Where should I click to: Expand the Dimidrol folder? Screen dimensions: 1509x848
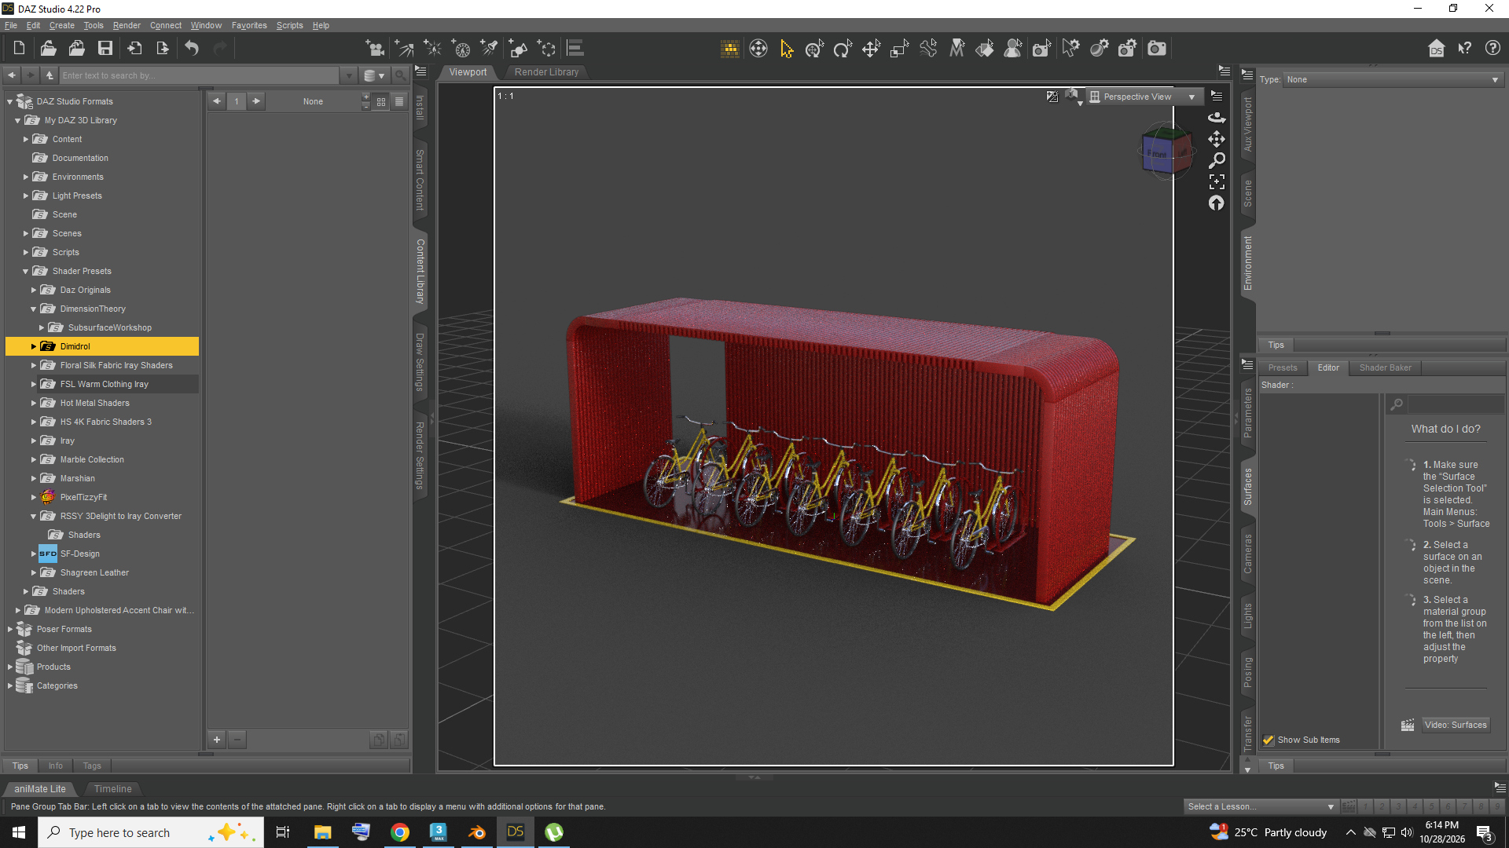tap(34, 346)
